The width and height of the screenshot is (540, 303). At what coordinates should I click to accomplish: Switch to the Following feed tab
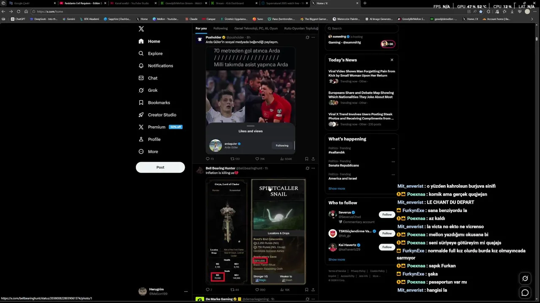220,28
